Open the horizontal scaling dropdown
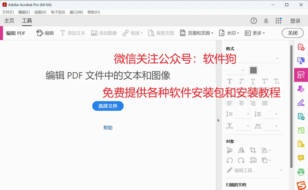Image resolution: width=308 pixels, height=190 pixels. pyautogui.click(x=243, y=126)
